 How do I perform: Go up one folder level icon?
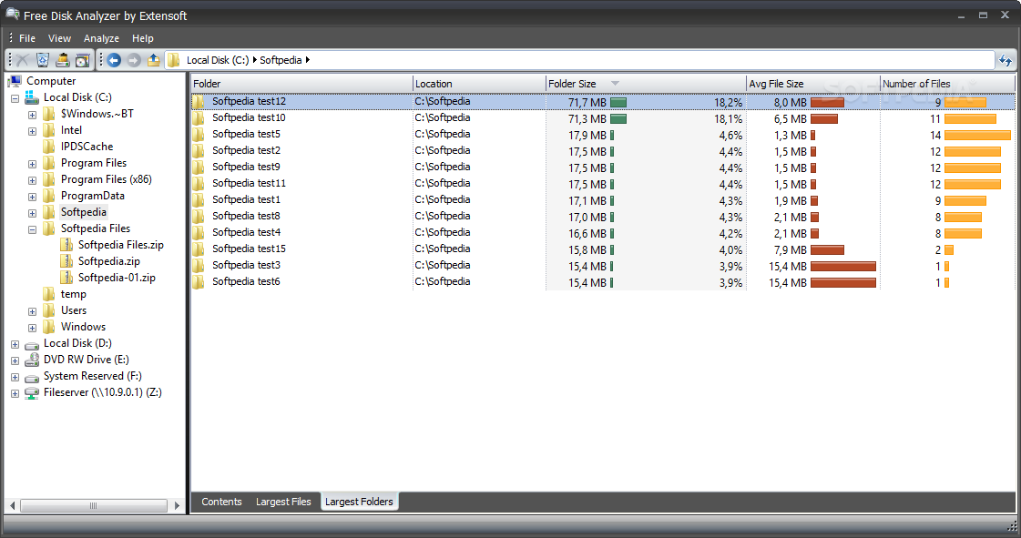pyautogui.click(x=154, y=60)
